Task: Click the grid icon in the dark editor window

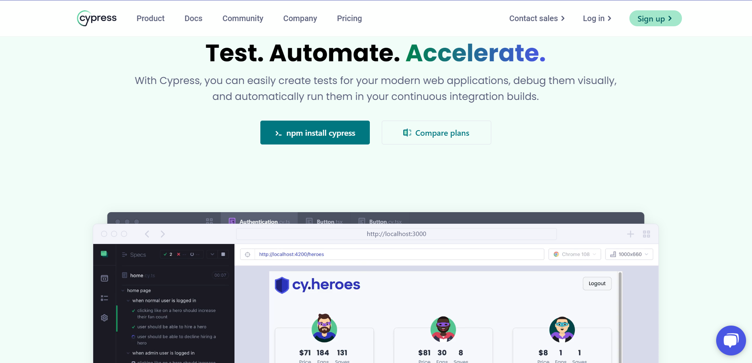Action: click(x=209, y=221)
